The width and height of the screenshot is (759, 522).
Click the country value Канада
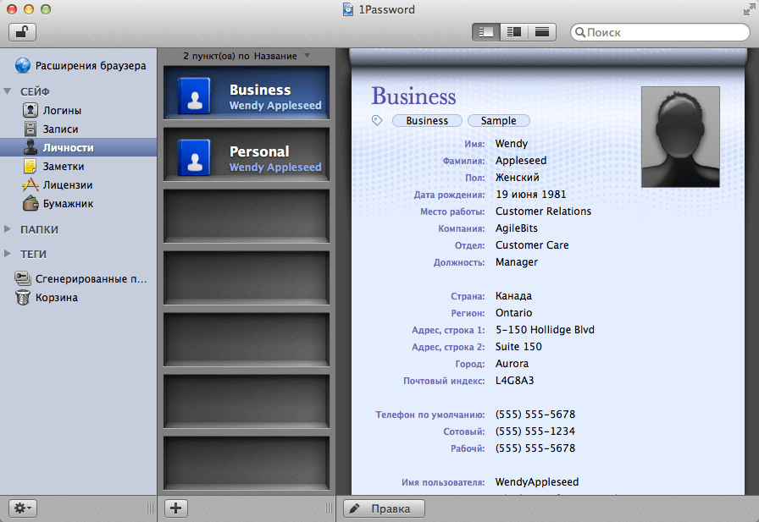pyautogui.click(x=513, y=296)
